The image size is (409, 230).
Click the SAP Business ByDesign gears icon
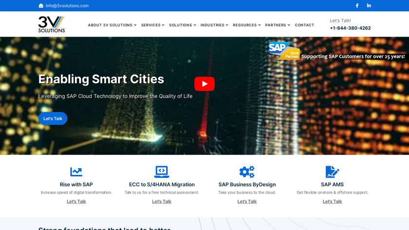[x=247, y=172]
